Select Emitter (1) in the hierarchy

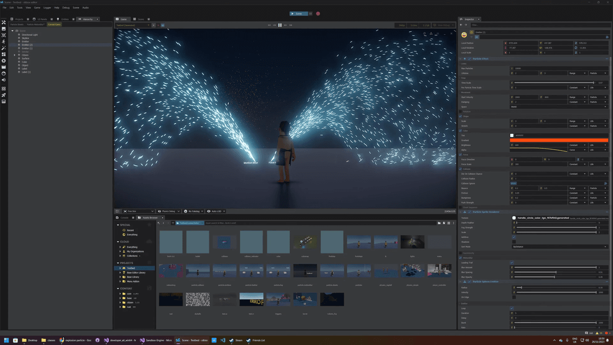click(x=27, y=49)
